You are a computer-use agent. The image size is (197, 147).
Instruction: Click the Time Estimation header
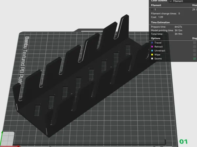160,23
